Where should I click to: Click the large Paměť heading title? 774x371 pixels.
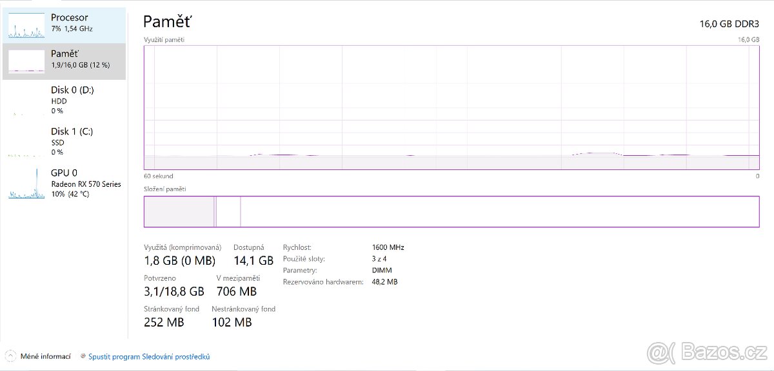tap(167, 22)
